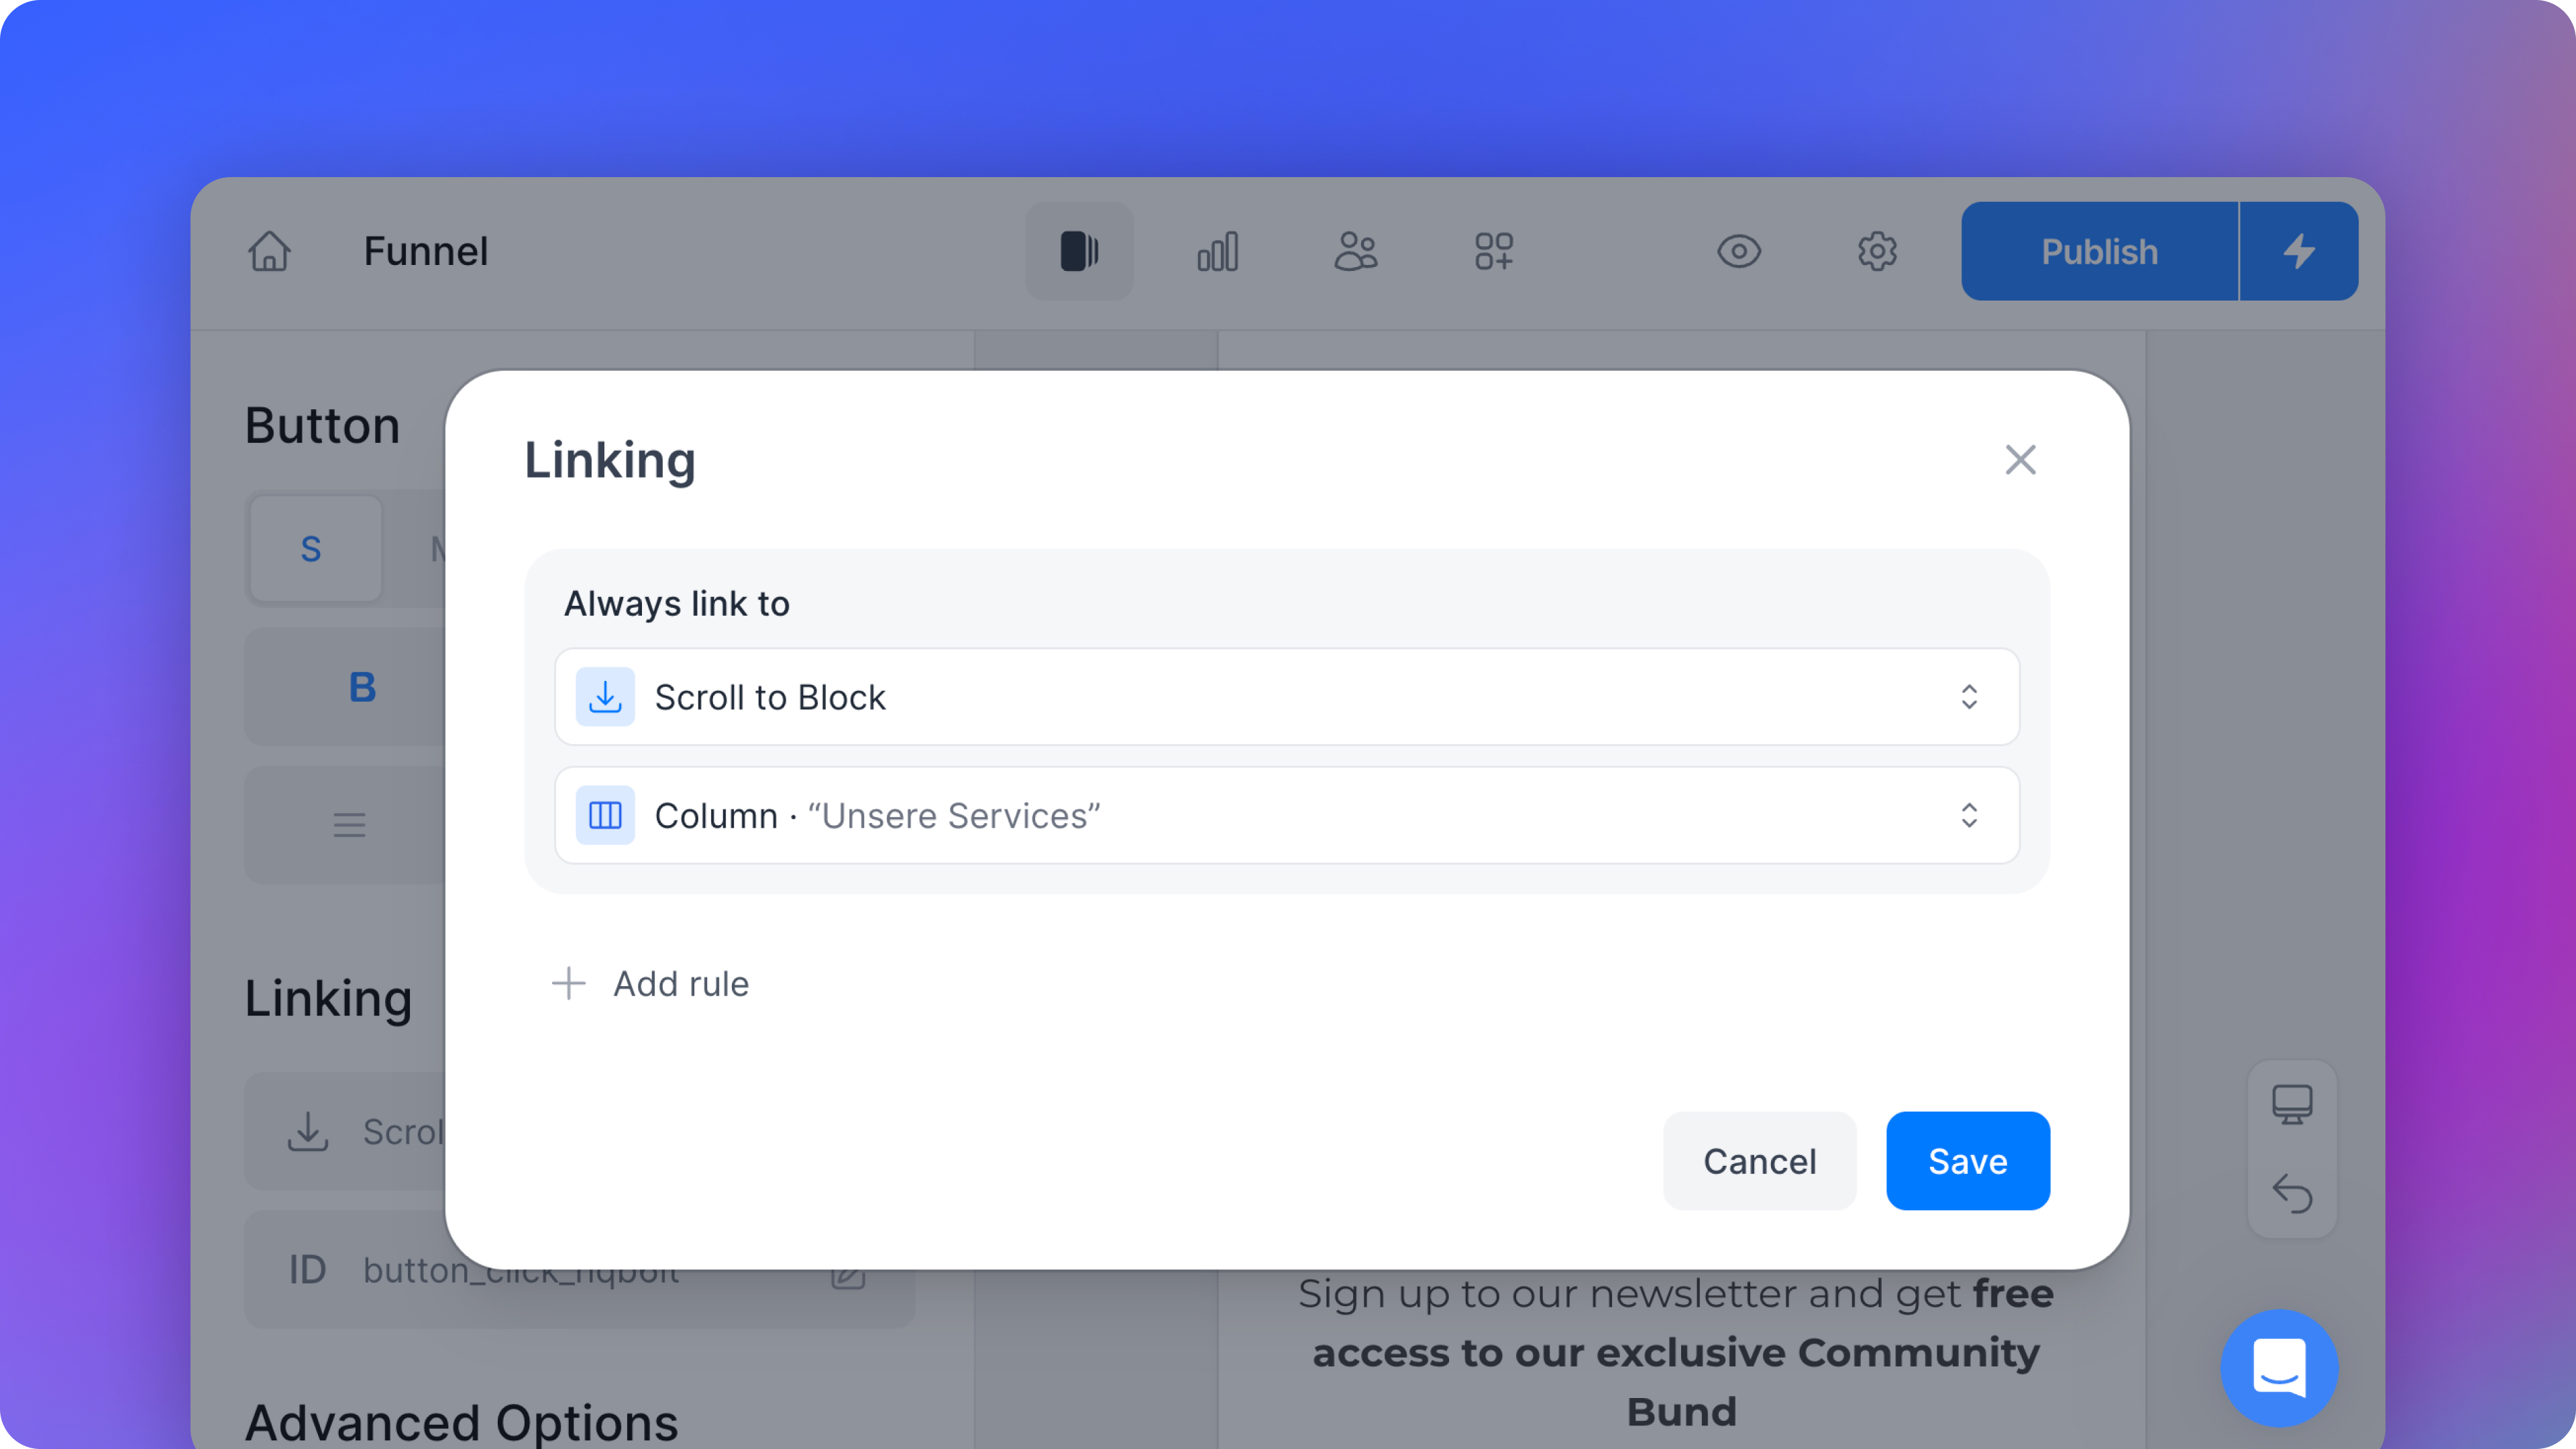Screen dimensions: 2576x1449
Task: Save the linking settings
Action: coord(1966,1160)
